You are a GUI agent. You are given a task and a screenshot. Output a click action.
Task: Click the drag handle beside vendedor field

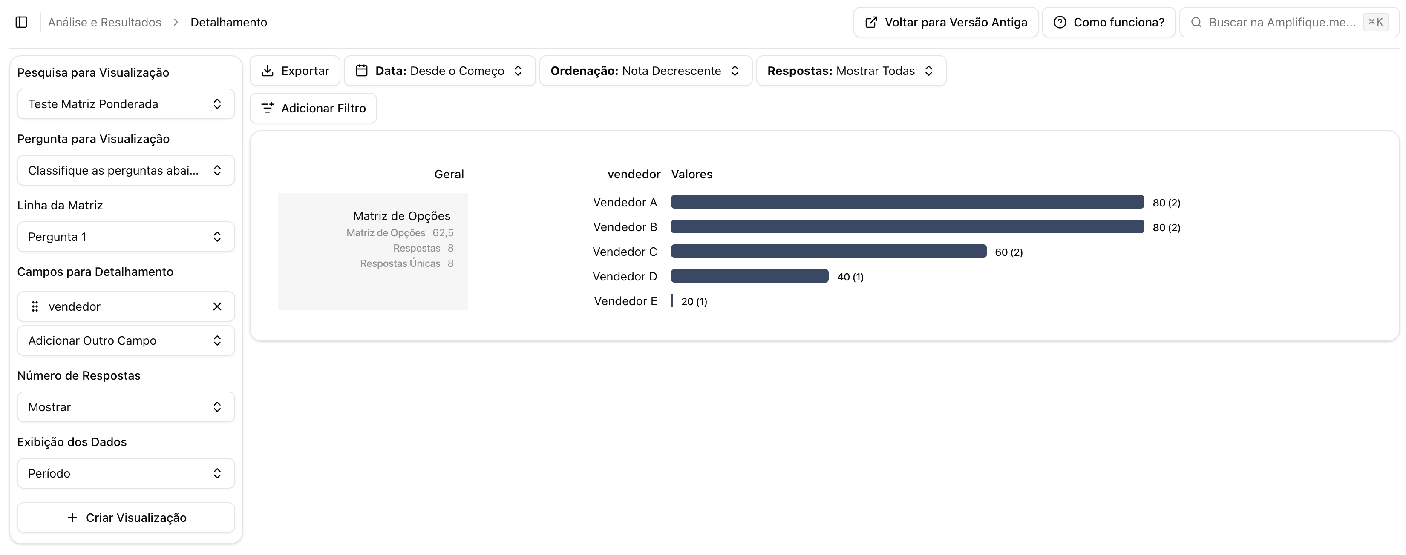point(35,306)
